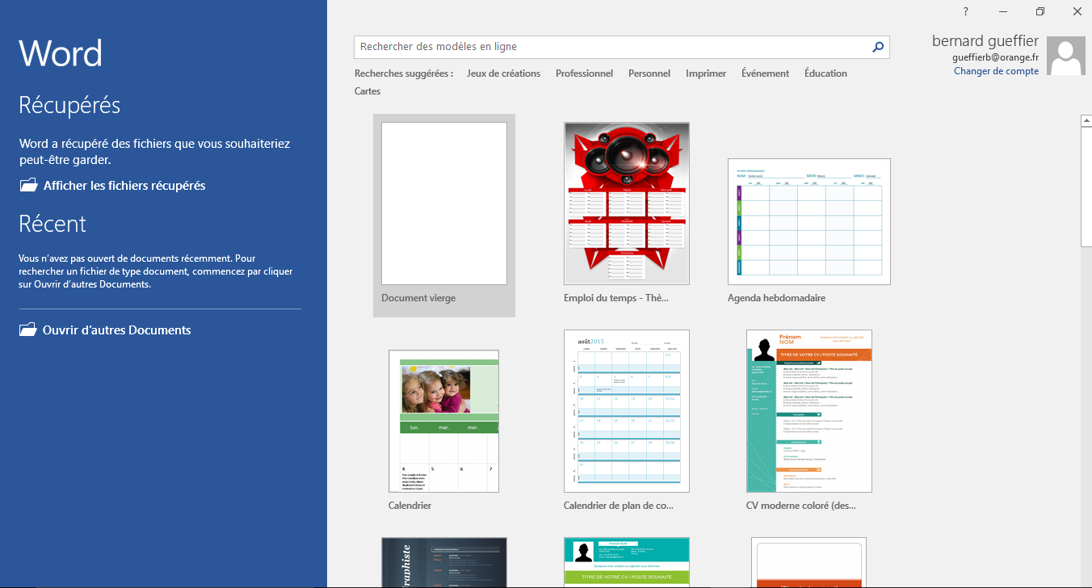
Task: Choose the Calendrier photo template thumbnail
Action: pos(443,421)
